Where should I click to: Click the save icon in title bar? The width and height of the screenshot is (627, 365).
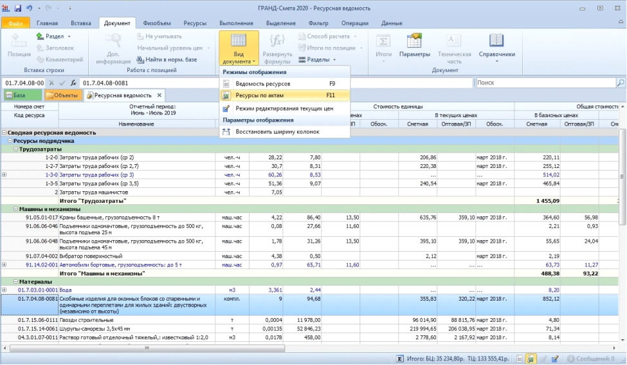pos(18,8)
